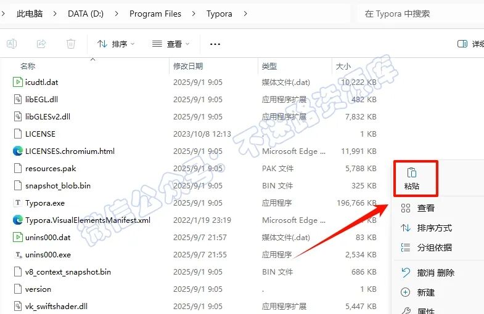Select the Typora.VisualElementsManifest.xml Edge icon

click(x=18, y=220)
